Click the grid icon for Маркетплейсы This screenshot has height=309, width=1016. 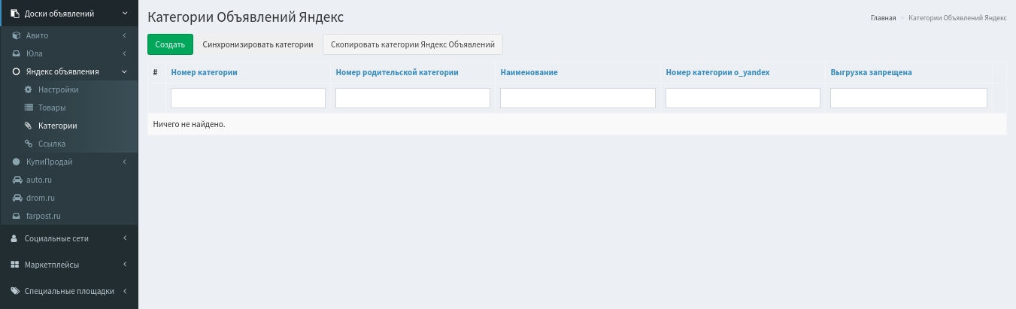click(14, 265)
